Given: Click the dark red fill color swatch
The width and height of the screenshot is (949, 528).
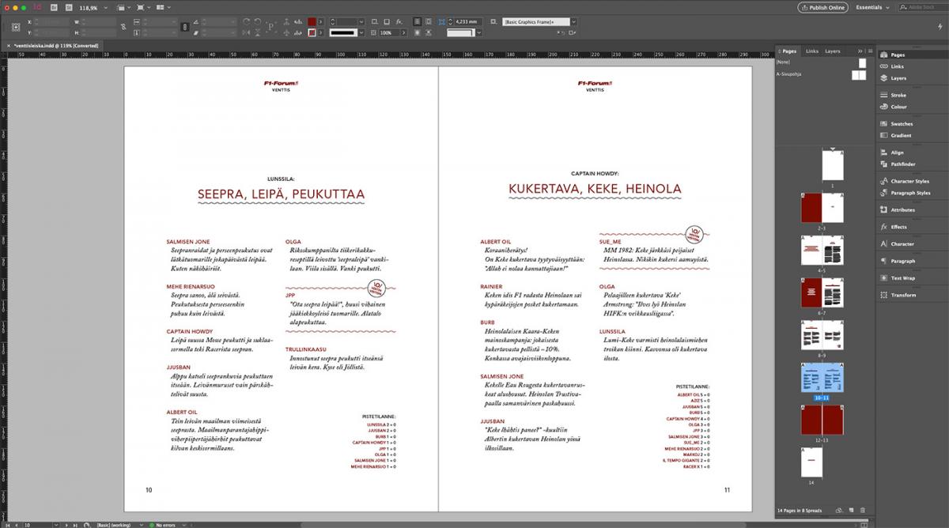Looking at the screenshot, I should 312,22.
